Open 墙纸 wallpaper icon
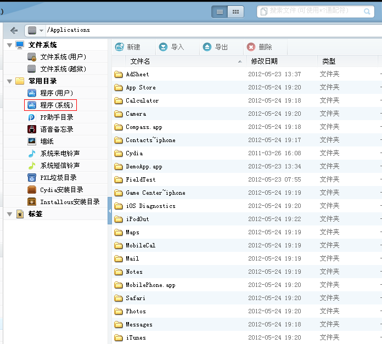Viewport: 382px width, 344px height. coord(32,141)
